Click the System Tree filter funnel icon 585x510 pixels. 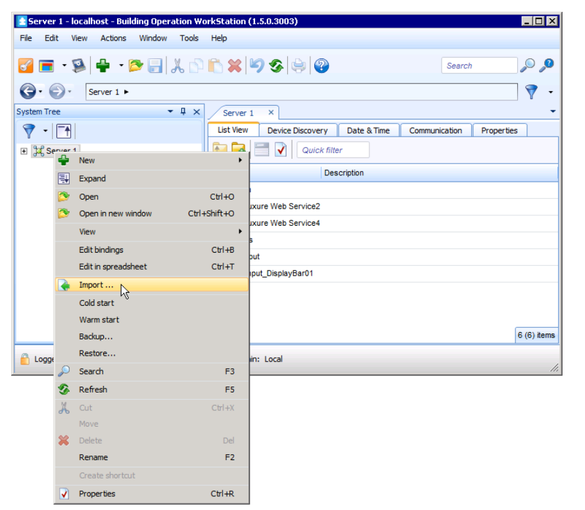(x=29, y=131)
